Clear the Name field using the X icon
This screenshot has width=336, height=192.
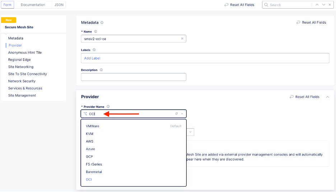tap(182, 39)
